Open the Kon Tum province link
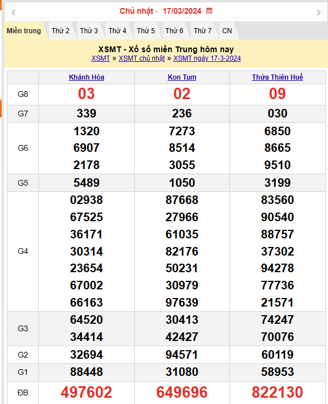 coord(182,77)
